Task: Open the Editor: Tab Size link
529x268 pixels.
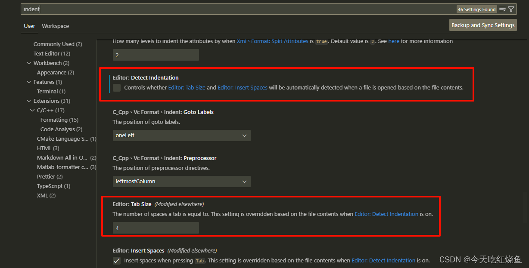Action: (x=187, y=87)
